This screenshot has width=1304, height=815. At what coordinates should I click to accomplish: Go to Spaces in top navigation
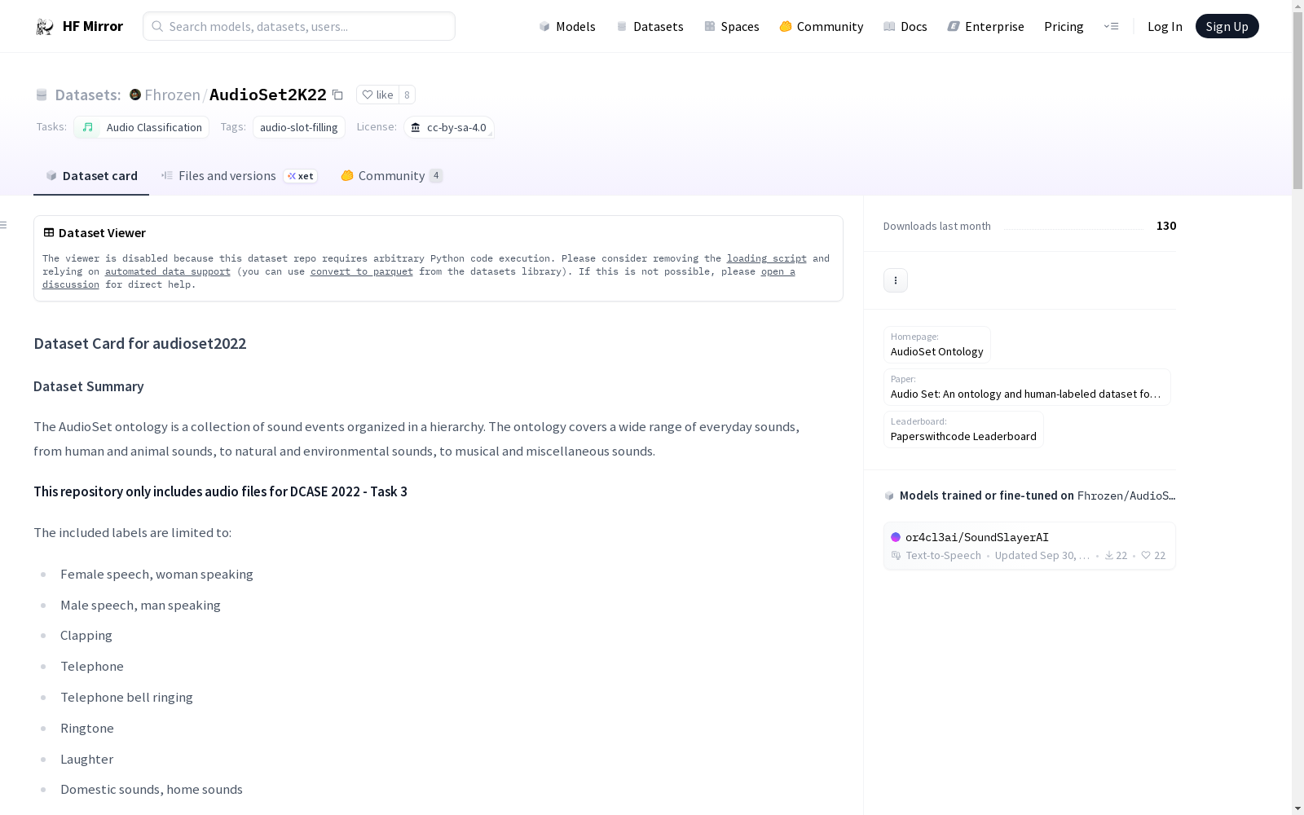pyautogui.click(x=732, y=26)
